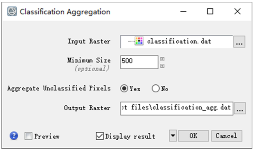Image resolution: width=253 pixels, height=150 pixels.
Task: Open the dropdown arrow next to OK
Action: pyautogui.click(x=173, y=136)
